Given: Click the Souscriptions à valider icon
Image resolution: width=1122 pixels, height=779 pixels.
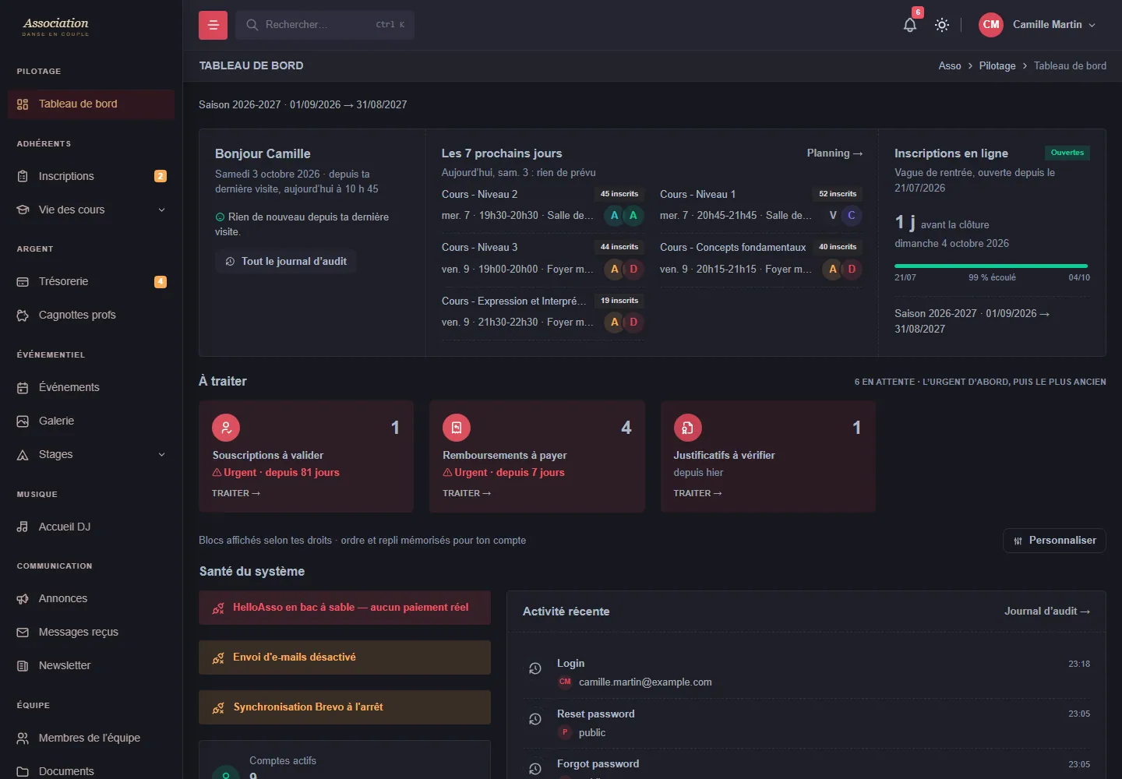Looking at the screenshot, I should click(x=226, y=428).
